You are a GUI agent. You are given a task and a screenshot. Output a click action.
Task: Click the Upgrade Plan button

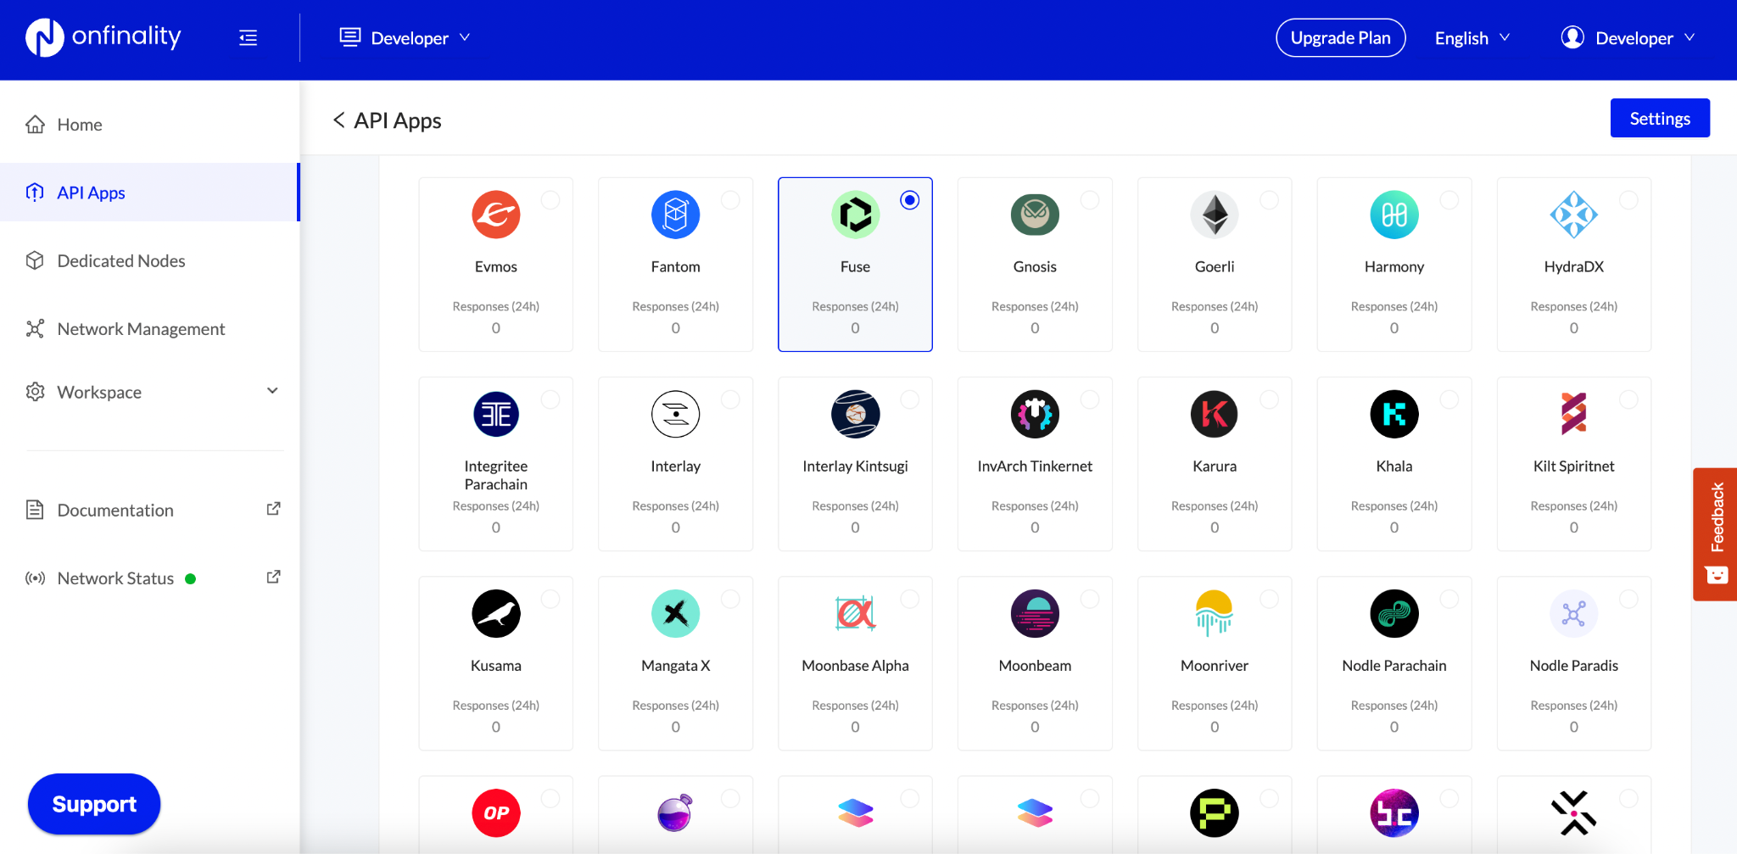pyautogui.click(x=1340, y=38)
